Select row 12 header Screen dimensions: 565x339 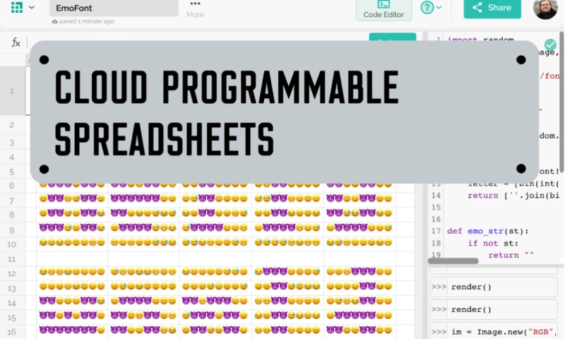(x=12, y=273)
